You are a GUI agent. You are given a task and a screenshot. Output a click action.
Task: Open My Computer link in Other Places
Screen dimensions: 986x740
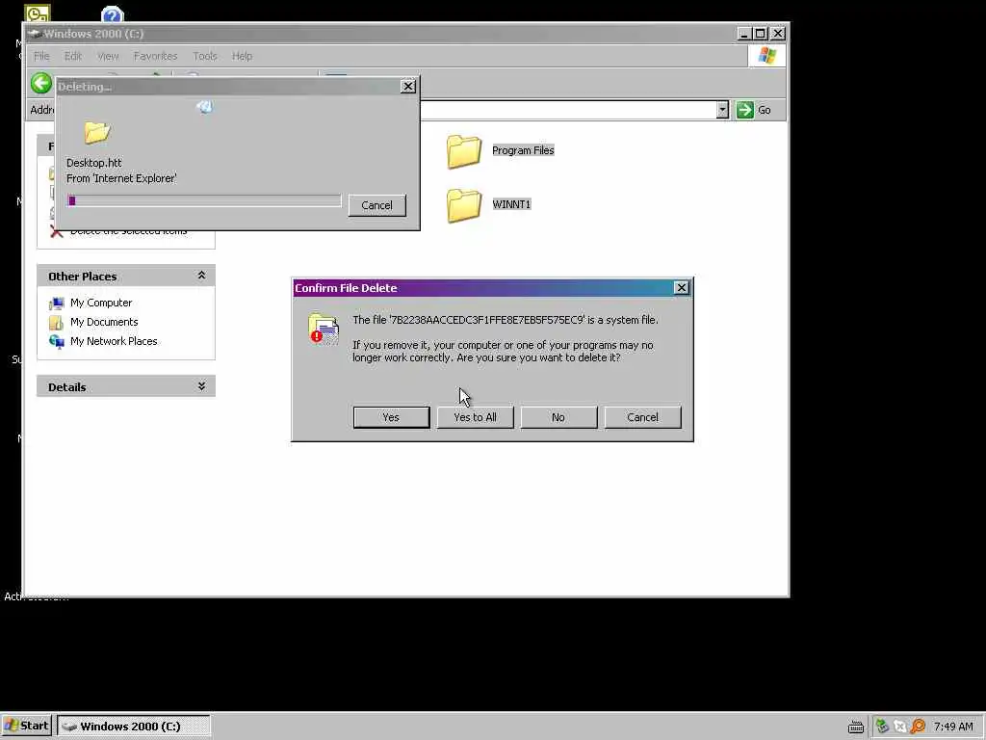point(101,303)
